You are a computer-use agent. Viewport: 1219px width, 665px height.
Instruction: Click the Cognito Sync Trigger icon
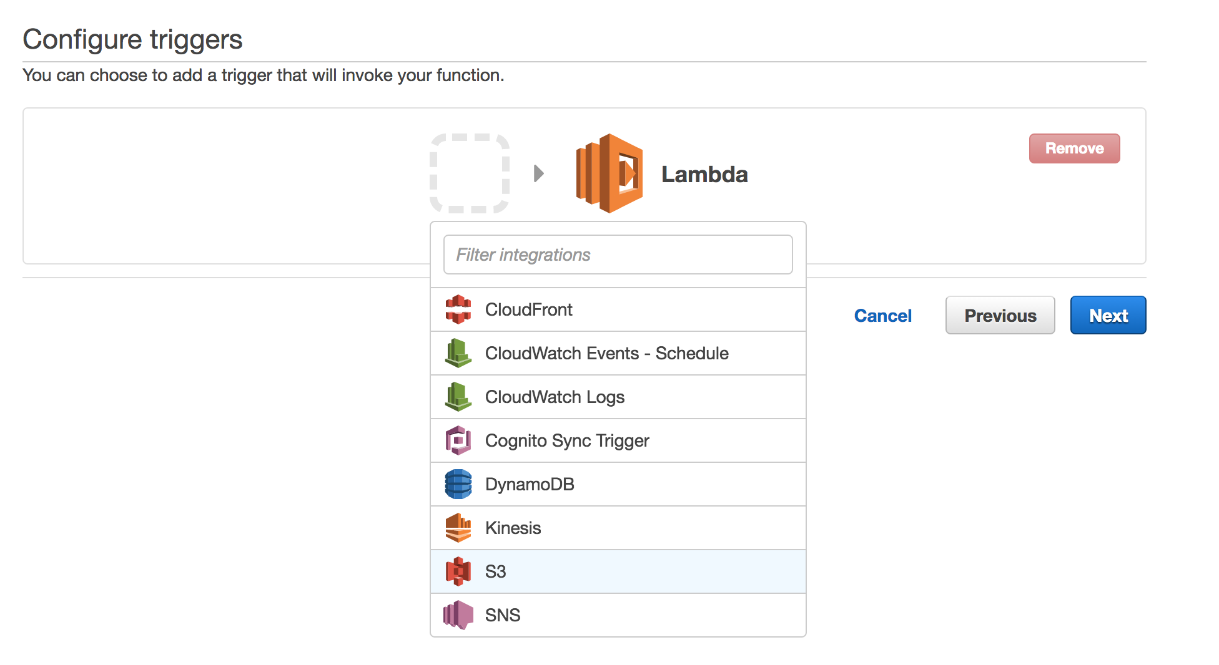coord(458,440)
